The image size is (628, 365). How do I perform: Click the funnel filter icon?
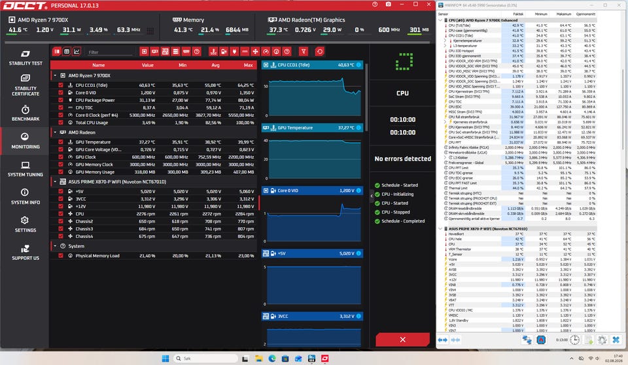[x=304, y=52]
